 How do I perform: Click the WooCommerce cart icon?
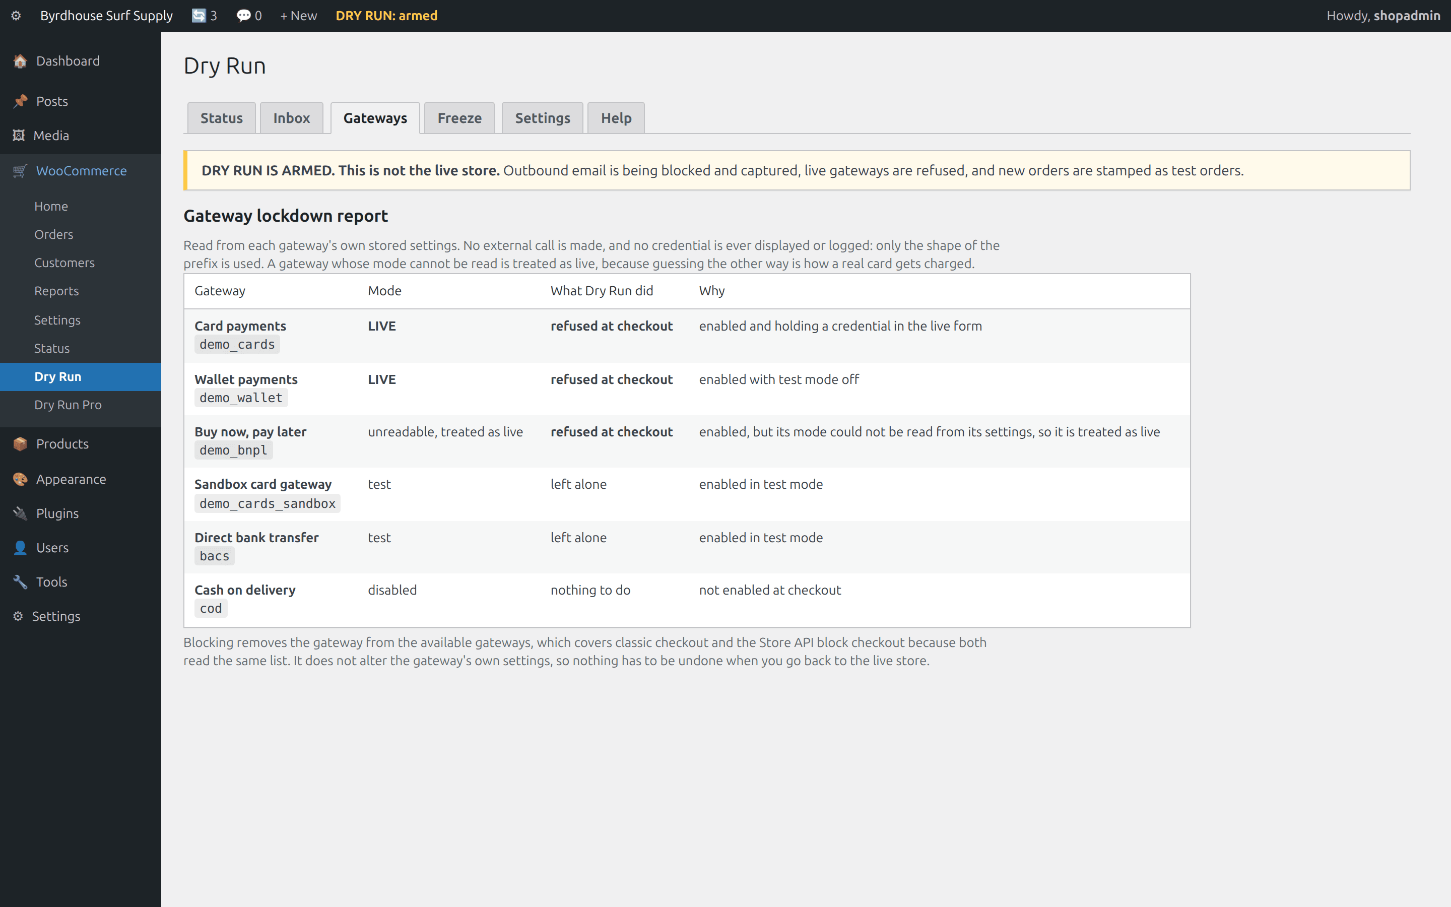click(x=20, y=171)
